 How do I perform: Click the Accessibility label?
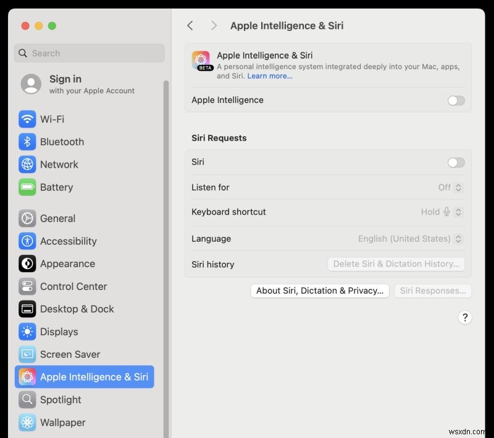pos(69,241)
